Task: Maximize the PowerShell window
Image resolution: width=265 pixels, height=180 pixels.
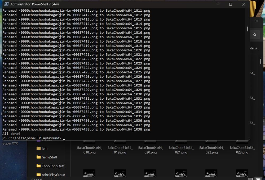Action: 231,4
